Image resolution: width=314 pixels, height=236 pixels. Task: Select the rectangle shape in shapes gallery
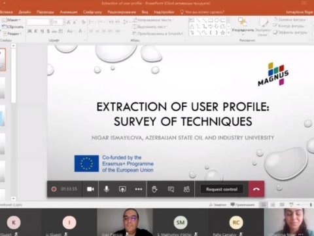[x=211, y=20]
